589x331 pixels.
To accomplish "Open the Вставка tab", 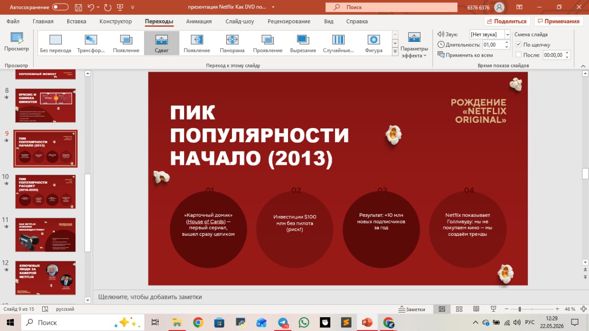I will coord(76,21).
